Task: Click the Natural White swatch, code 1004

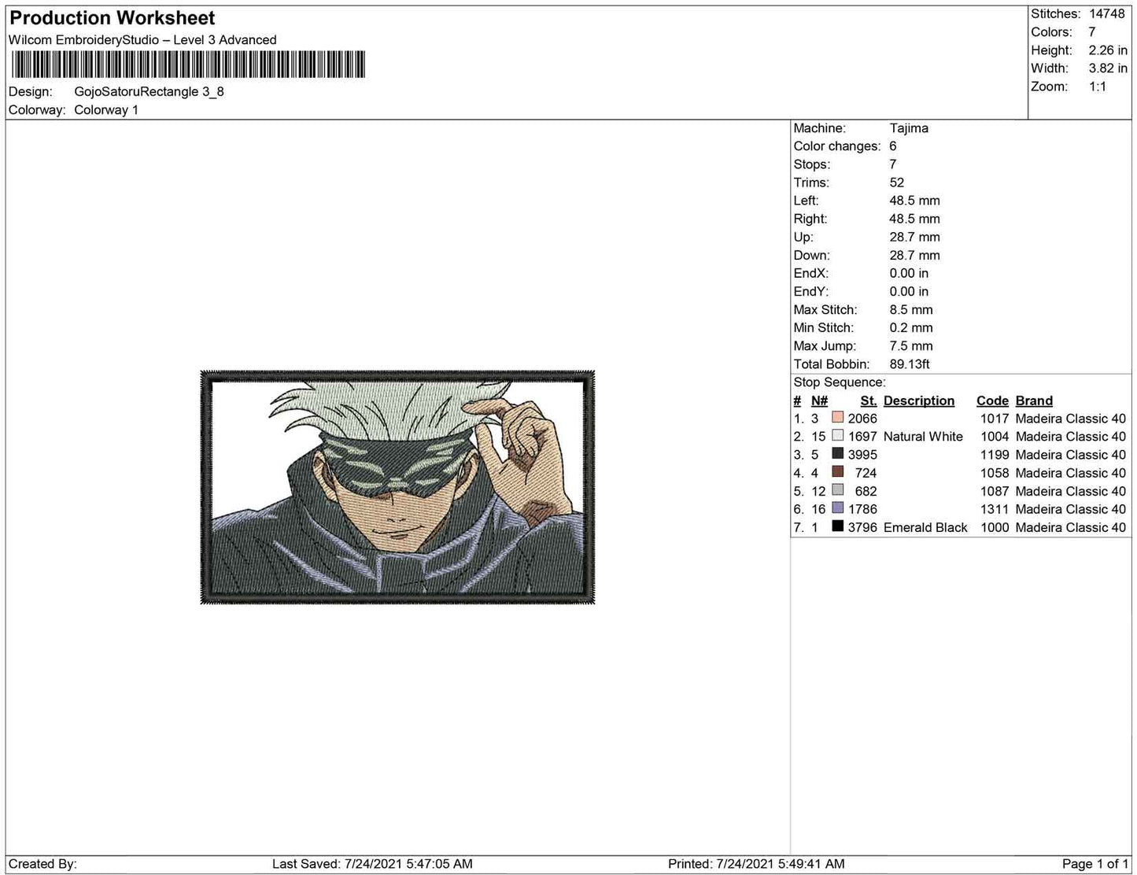Action: [x=837, y=436]
